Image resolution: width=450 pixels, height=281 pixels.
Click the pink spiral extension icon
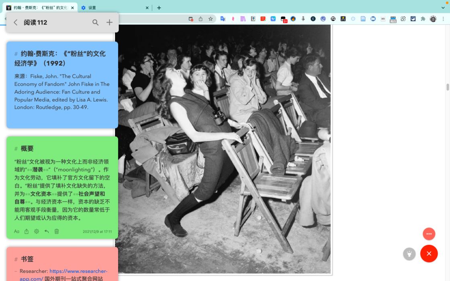(x=233, y=19)
